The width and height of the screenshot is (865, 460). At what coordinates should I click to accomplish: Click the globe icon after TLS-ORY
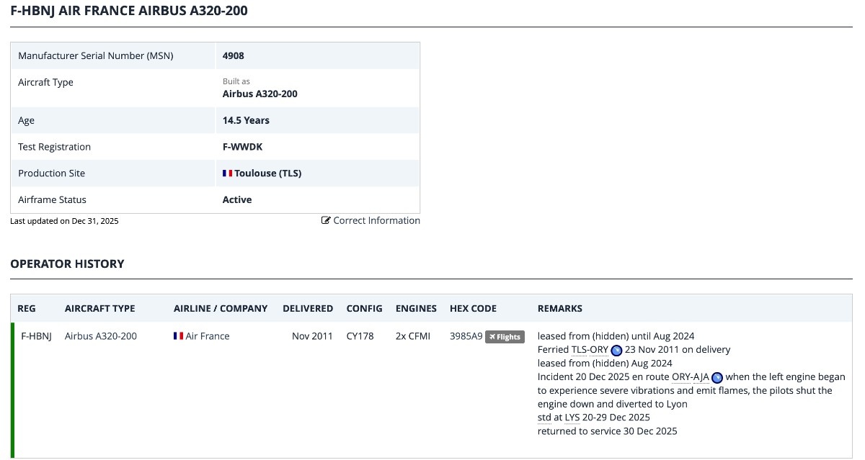(x=616, y=351)
